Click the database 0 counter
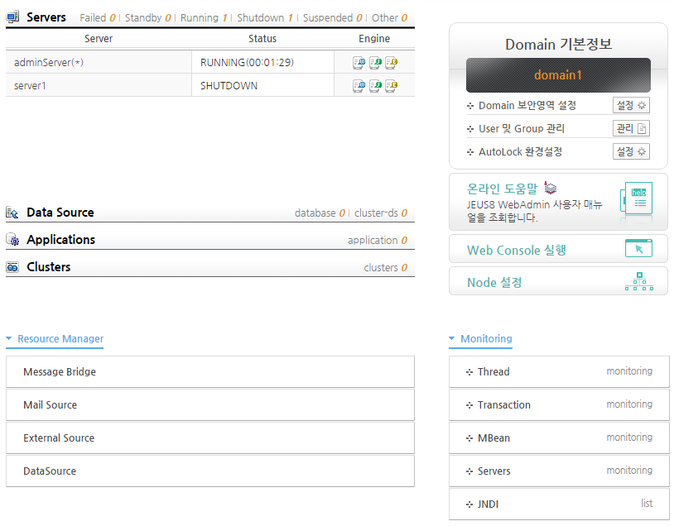674x526 pixels. (320, 213)
